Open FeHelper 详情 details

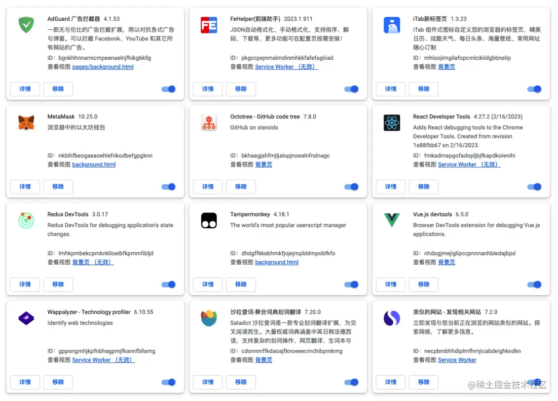tap(208, 89)
